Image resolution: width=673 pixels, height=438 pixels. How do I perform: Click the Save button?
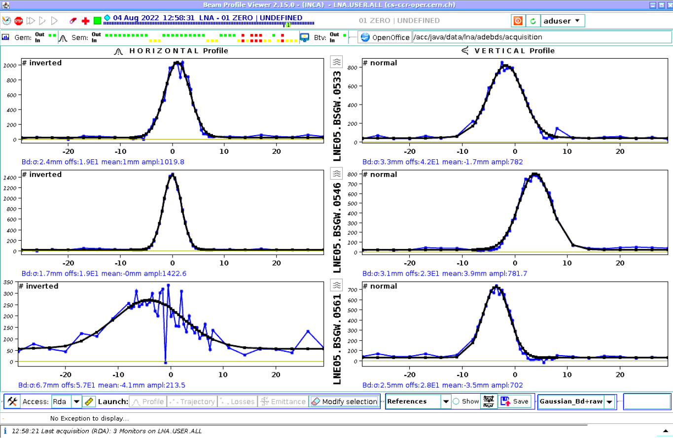tap(515, 401)
